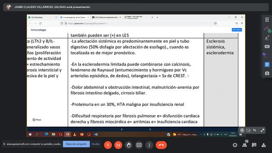This screenshot has width=272, height=153.
Task: Click the prezi.com address bar
Action: tap(139, 23)
